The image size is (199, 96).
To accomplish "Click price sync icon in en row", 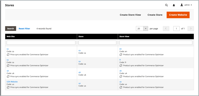I will tap(8, 55).
